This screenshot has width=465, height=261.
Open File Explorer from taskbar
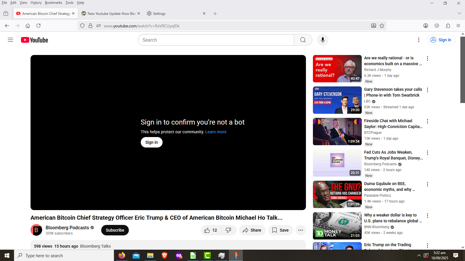[x=150, y=255]
